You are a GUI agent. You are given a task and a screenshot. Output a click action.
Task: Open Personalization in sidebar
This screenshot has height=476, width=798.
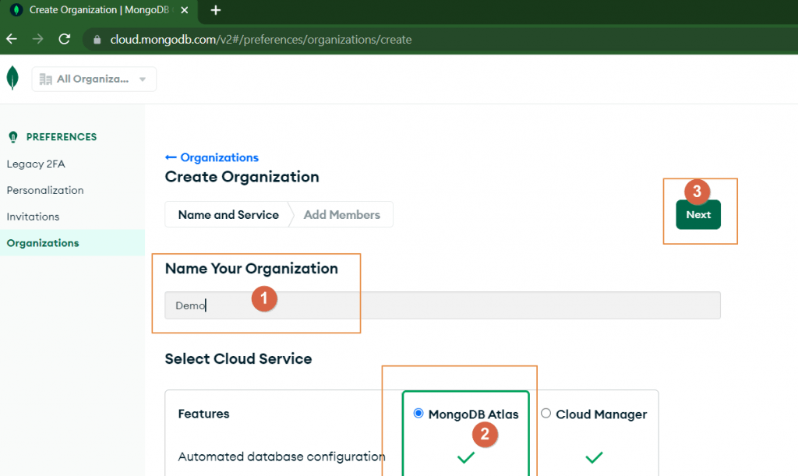(44, 190)
